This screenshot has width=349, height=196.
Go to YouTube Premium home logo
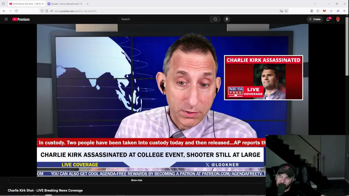pos(21,19)
